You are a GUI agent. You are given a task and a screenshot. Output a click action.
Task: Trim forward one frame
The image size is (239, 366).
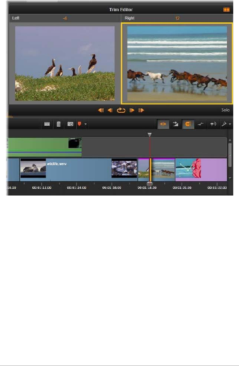click(x=132, y=110)
